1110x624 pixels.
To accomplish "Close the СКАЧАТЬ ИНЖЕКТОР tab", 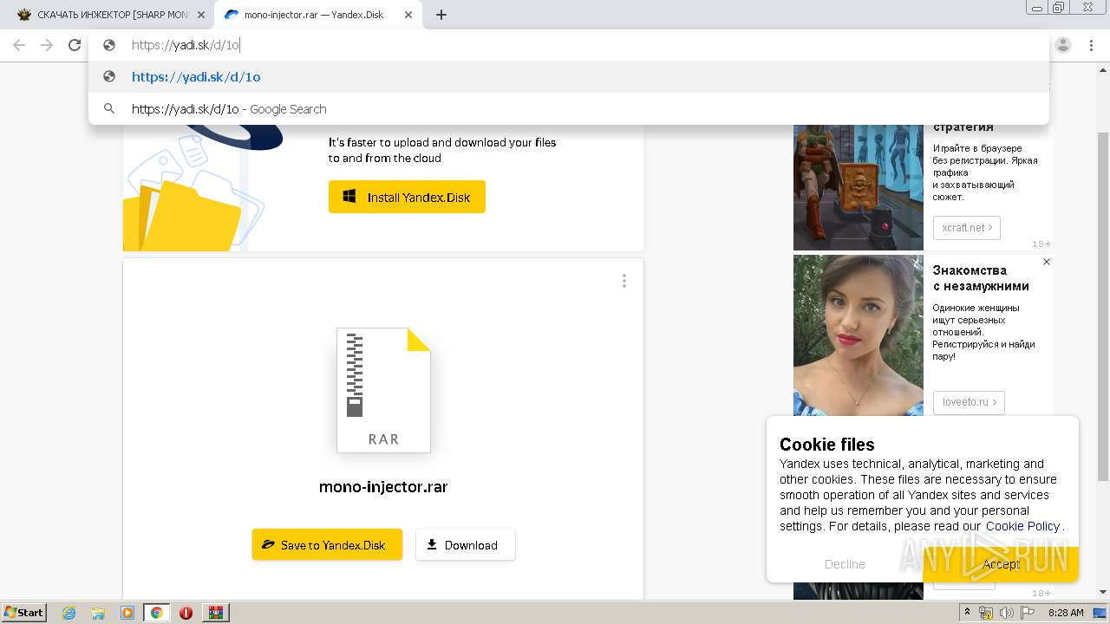I will click(x=201, y=15).
